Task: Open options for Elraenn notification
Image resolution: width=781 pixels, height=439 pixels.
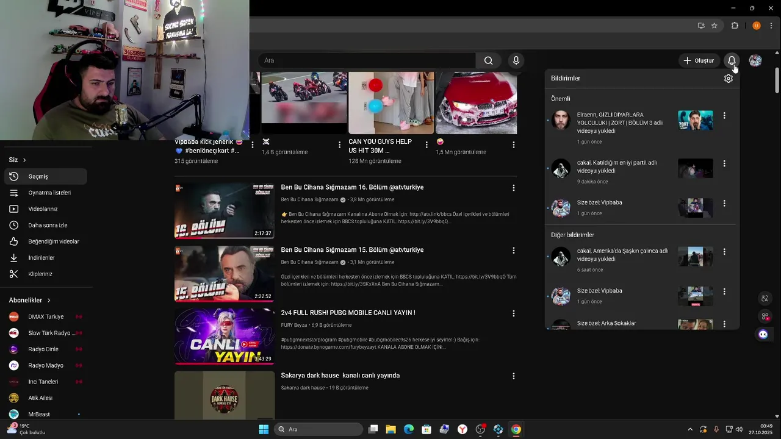Action: [724, 115]
